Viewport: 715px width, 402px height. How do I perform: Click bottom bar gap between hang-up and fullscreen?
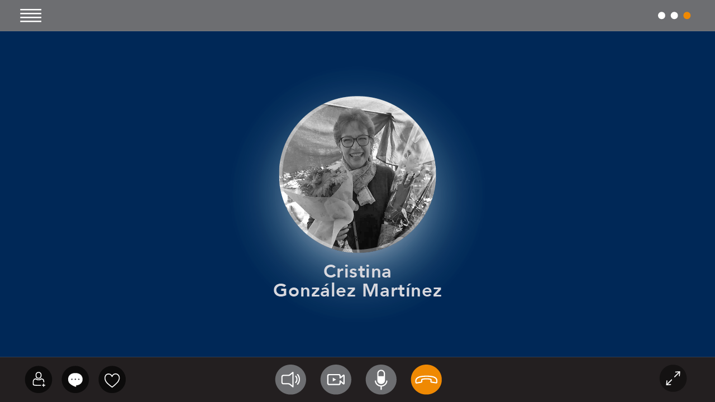550,380
